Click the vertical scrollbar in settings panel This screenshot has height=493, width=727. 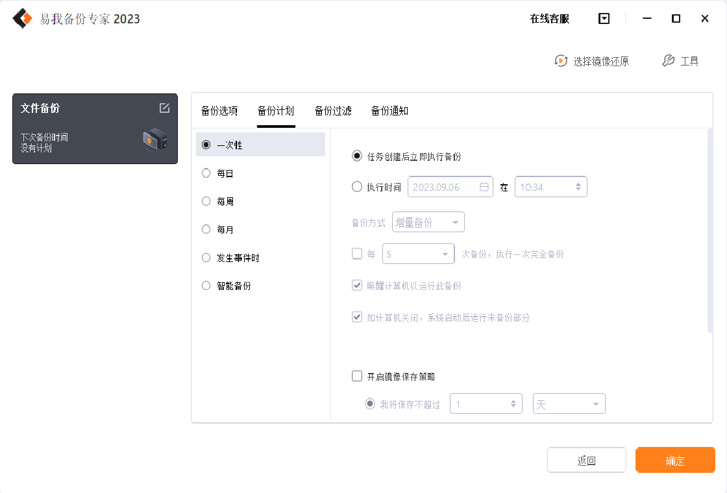710,232
